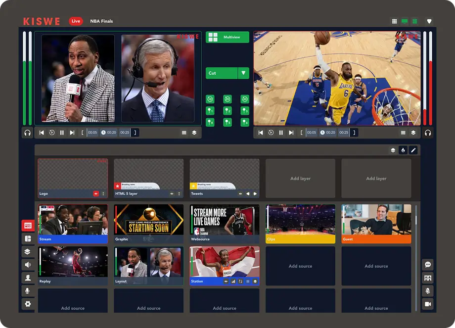Show next tweet in Tweets layer
This screenshot has height=328, width=455.
point(255,193)
